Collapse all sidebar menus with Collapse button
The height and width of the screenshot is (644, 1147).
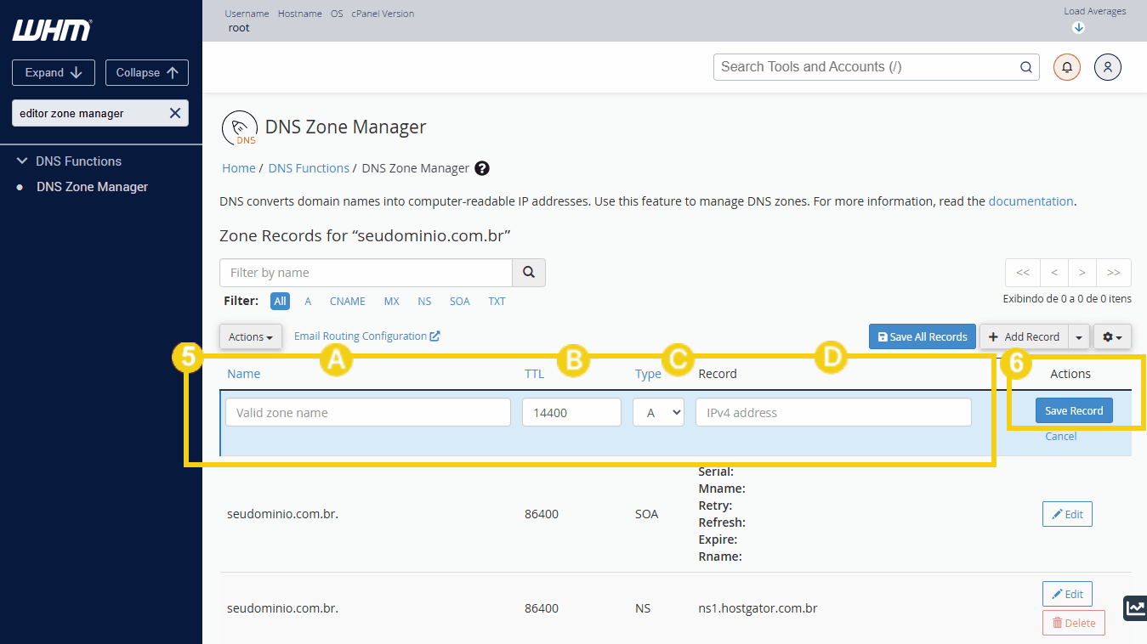(x=147, y=72)
